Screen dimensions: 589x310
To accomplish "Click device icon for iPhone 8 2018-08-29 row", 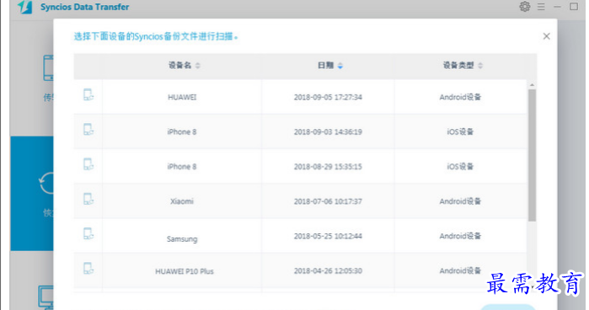I will click(88, 164).
